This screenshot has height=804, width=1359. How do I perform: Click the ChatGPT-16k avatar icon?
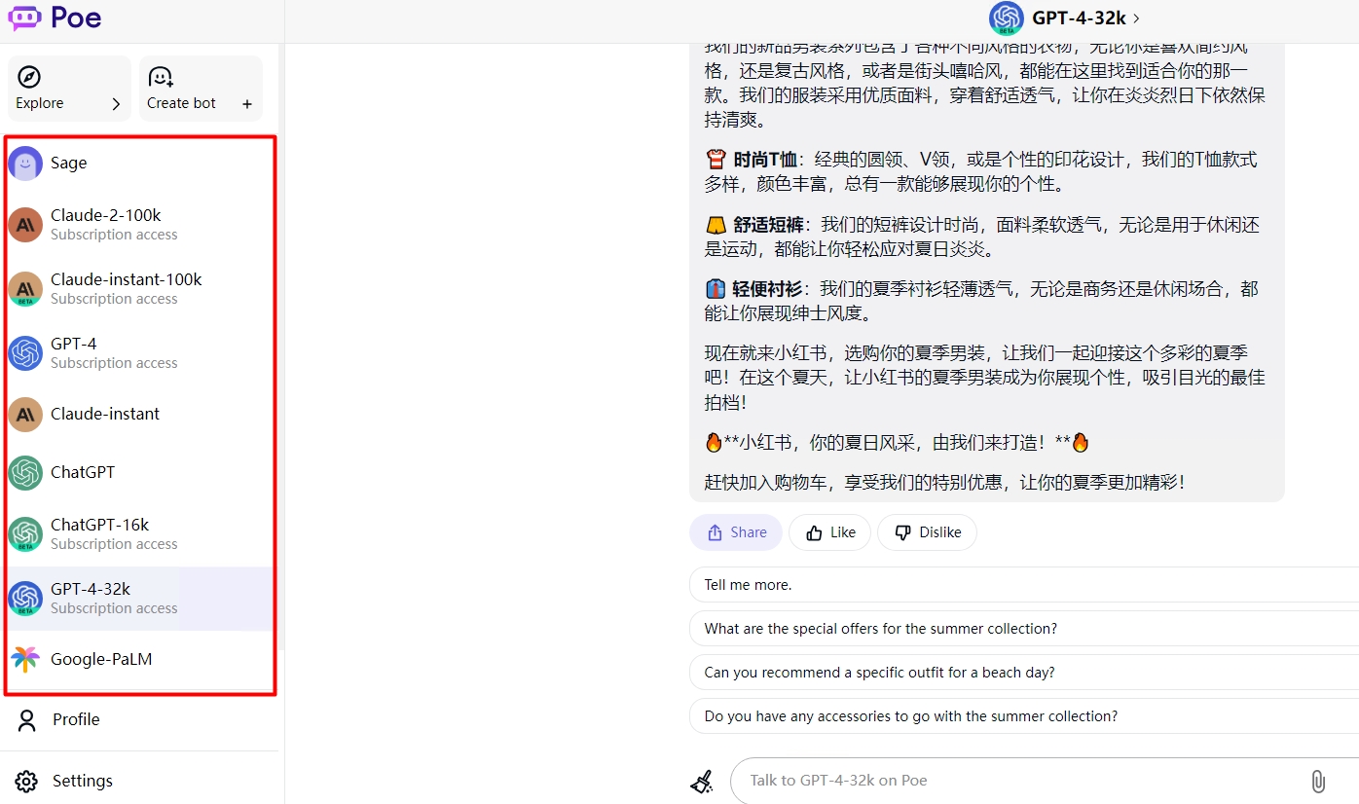click(25, 534)
